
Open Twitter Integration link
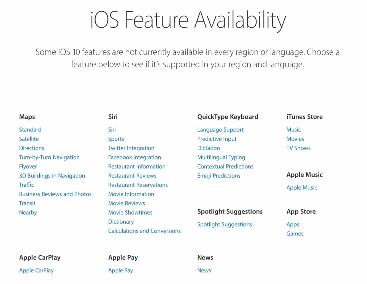point(131,148)
